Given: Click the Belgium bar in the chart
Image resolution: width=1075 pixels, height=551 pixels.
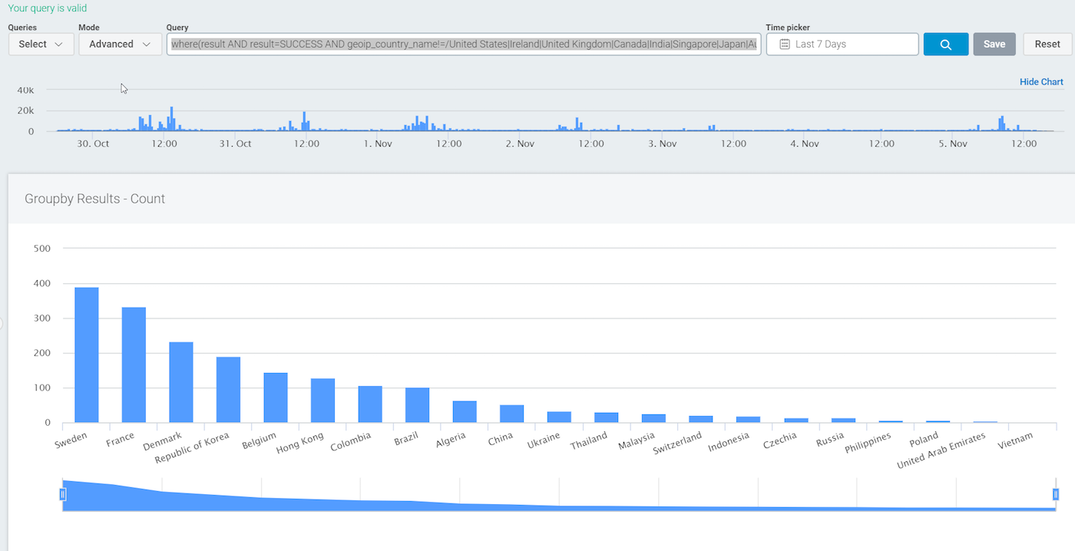Looking at the screenshot, I should tap(276, 398).
